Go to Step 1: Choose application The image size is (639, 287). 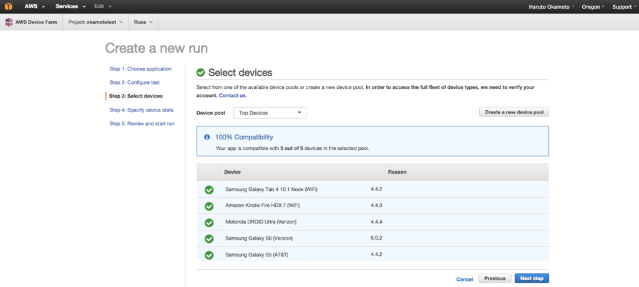140,69
